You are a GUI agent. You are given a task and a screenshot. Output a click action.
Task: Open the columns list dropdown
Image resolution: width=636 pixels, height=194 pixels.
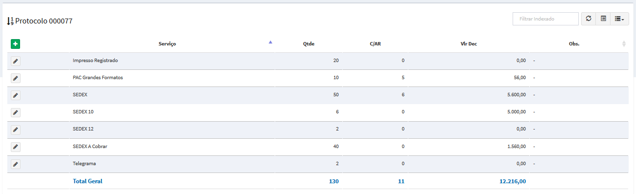[619, 19]
